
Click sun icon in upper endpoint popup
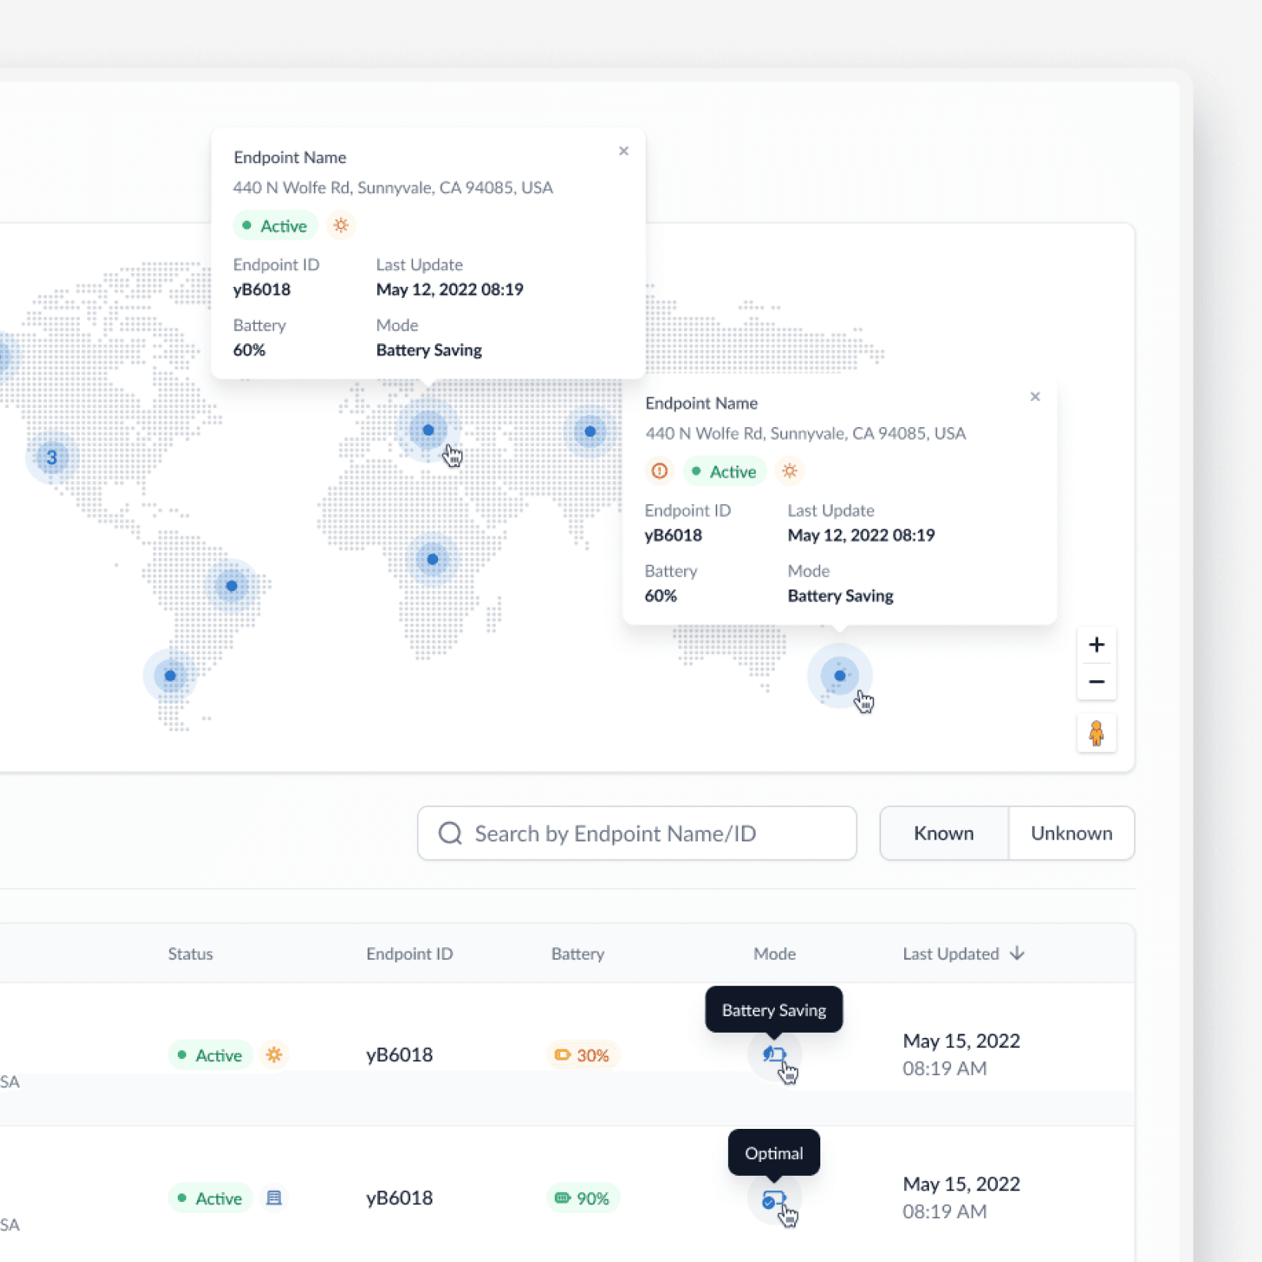341,225
